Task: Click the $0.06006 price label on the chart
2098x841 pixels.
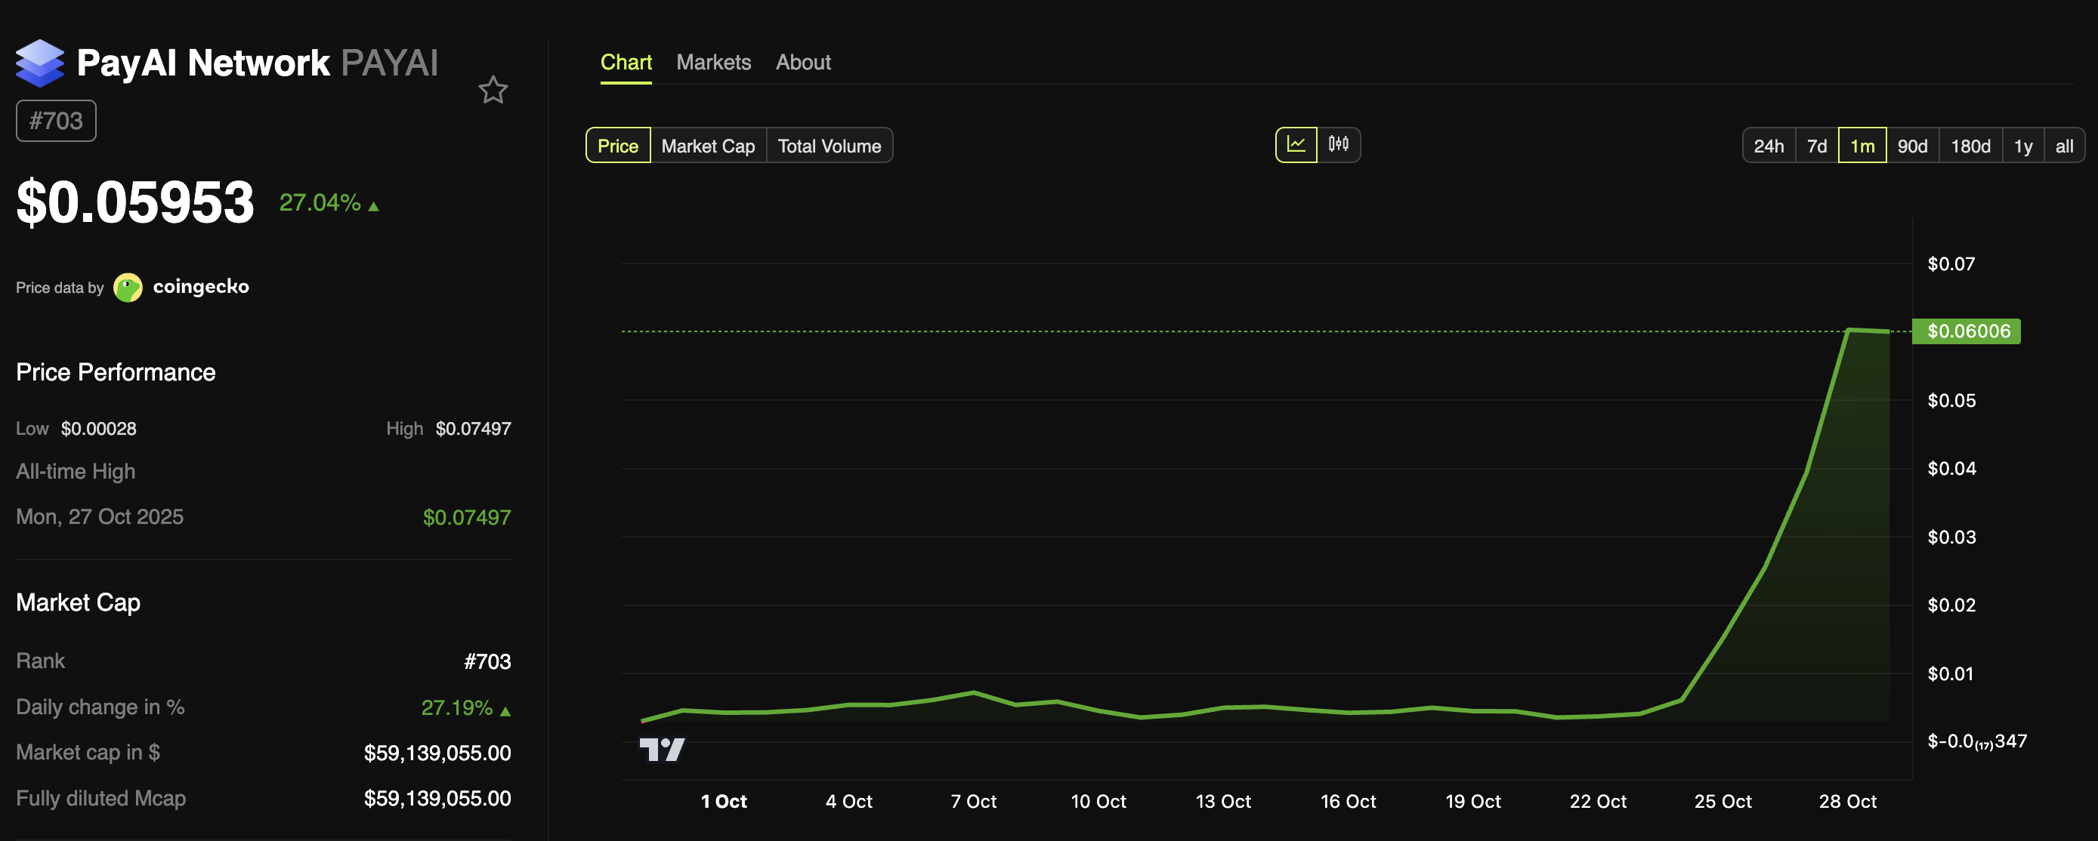Action: pos(1967,331)
